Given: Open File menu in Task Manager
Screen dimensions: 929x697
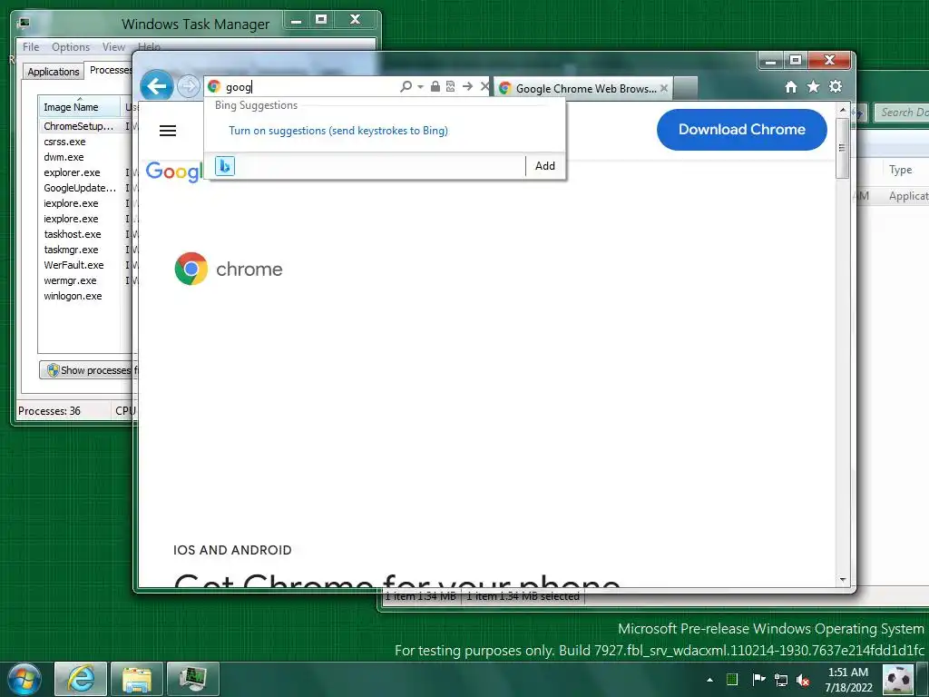Looking at the screenshot, I should click(31, 47).
